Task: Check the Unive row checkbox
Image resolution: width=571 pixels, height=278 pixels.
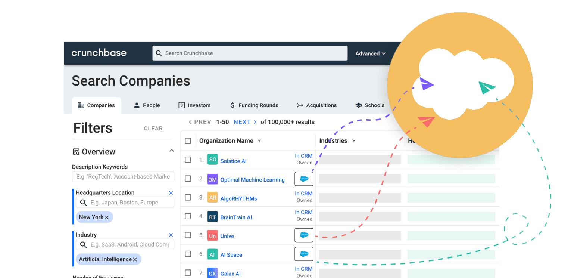Action: [x=188, y=235]
